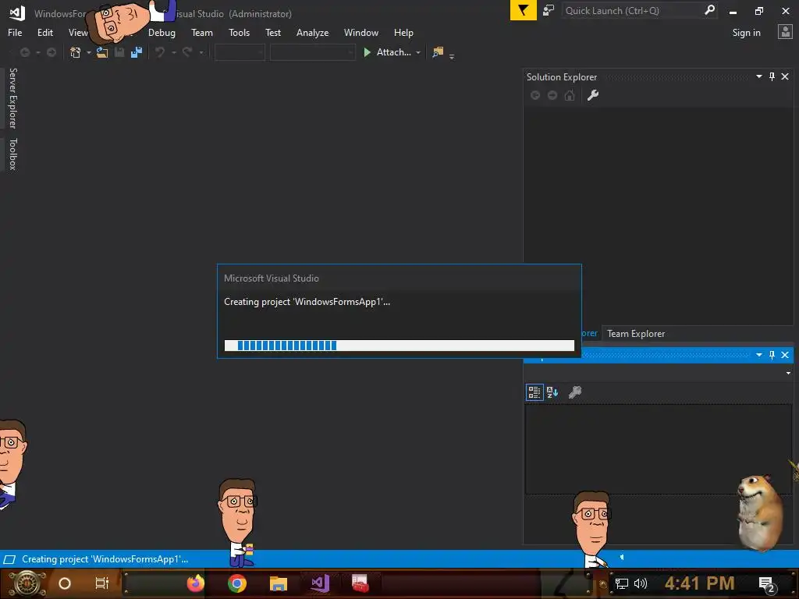Click the New Project toolbar icon
The image size is (799, 599).
tap(75, 52)
